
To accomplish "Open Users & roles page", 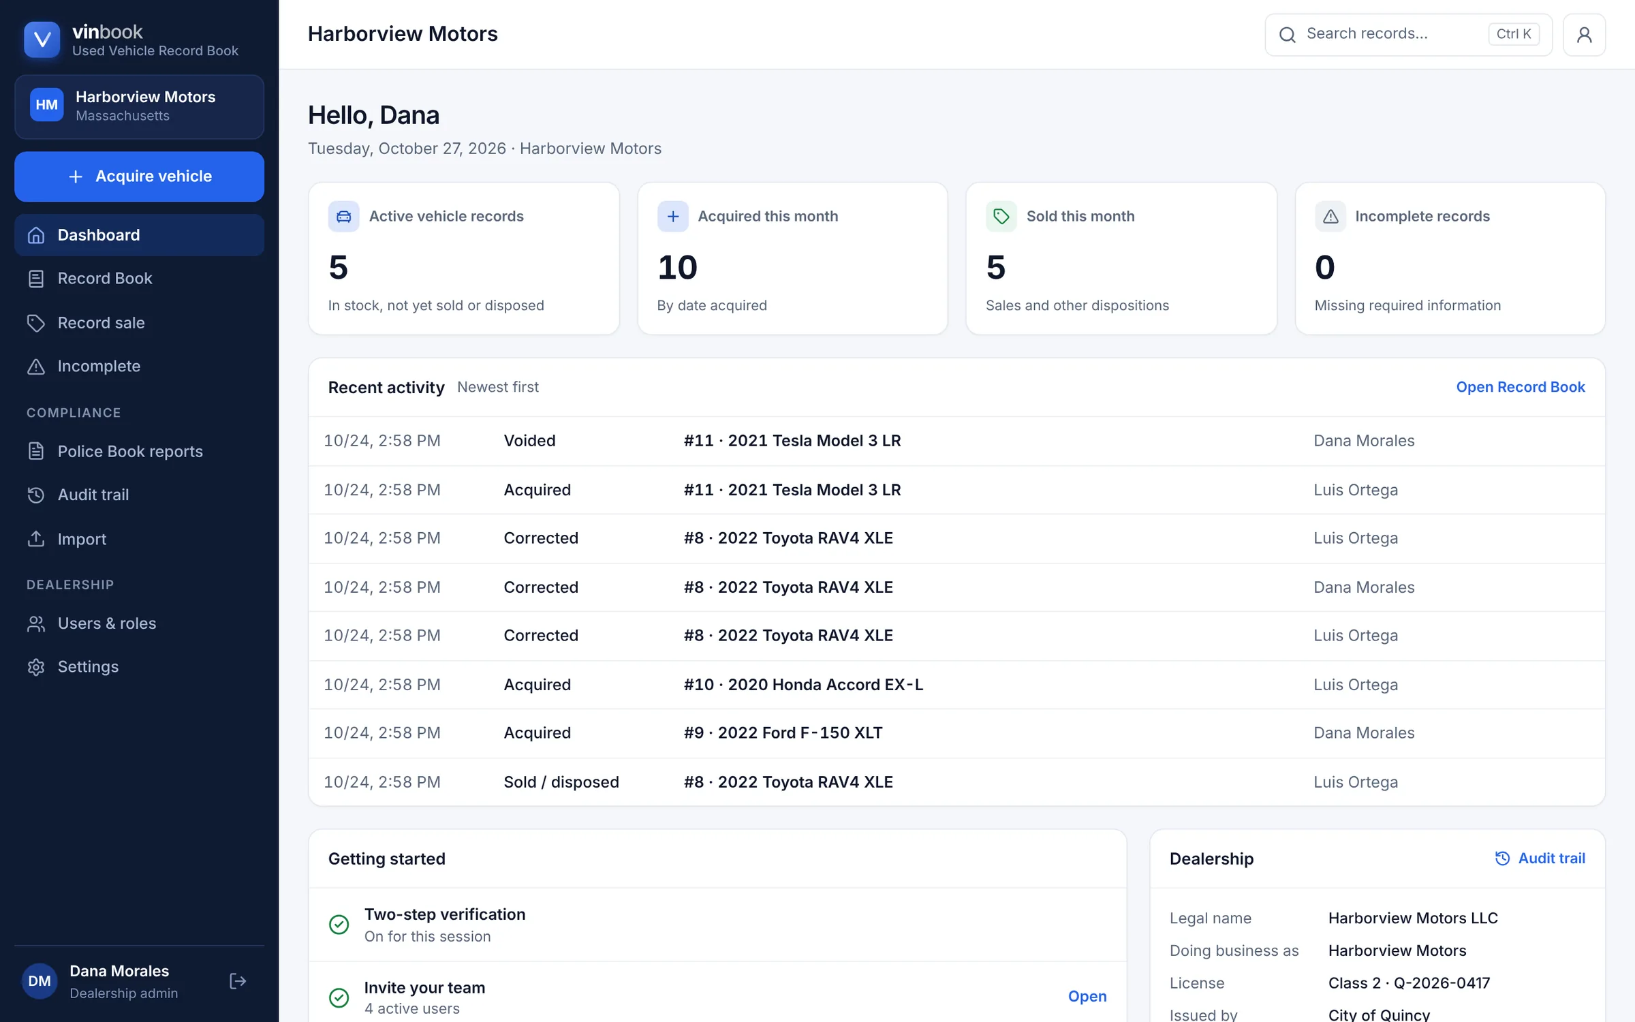I will (139, 623).
